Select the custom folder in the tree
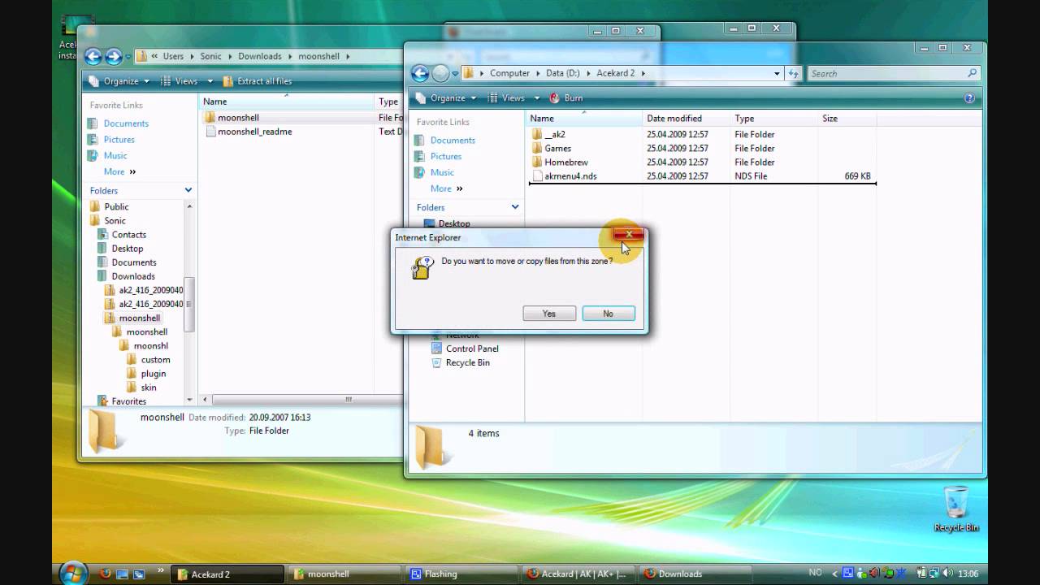Viewport: 1040px width, 585px height. [x=155, y=360]
